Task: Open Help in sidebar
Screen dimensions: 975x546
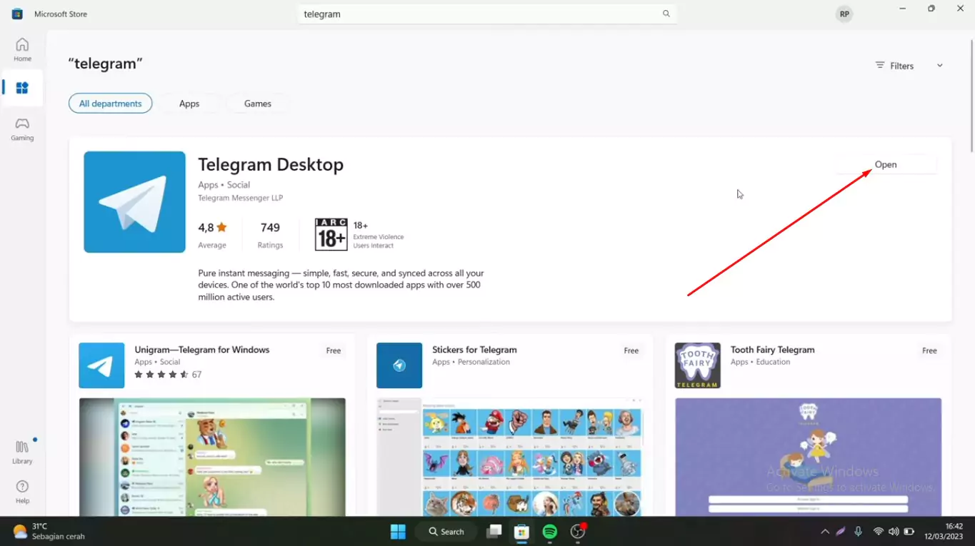Action: (22, 492)
